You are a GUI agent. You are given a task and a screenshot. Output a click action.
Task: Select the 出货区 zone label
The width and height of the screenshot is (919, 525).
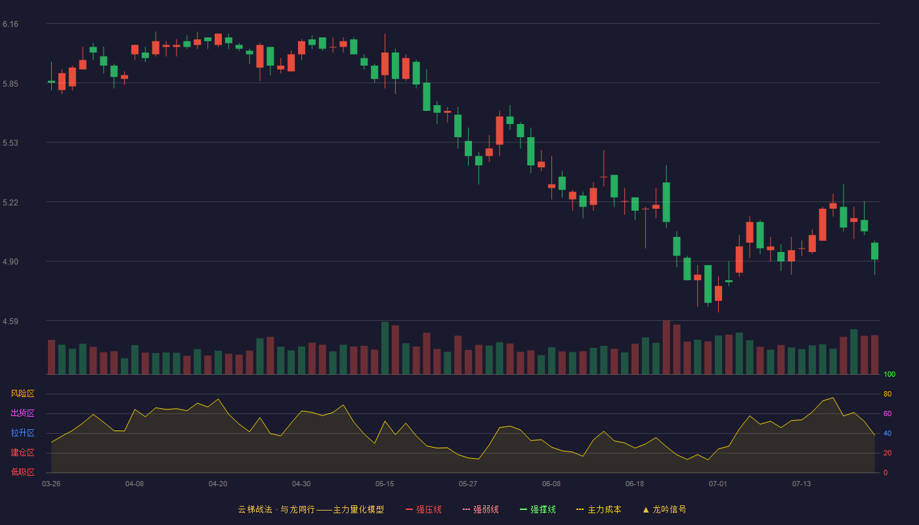(22, 413)
